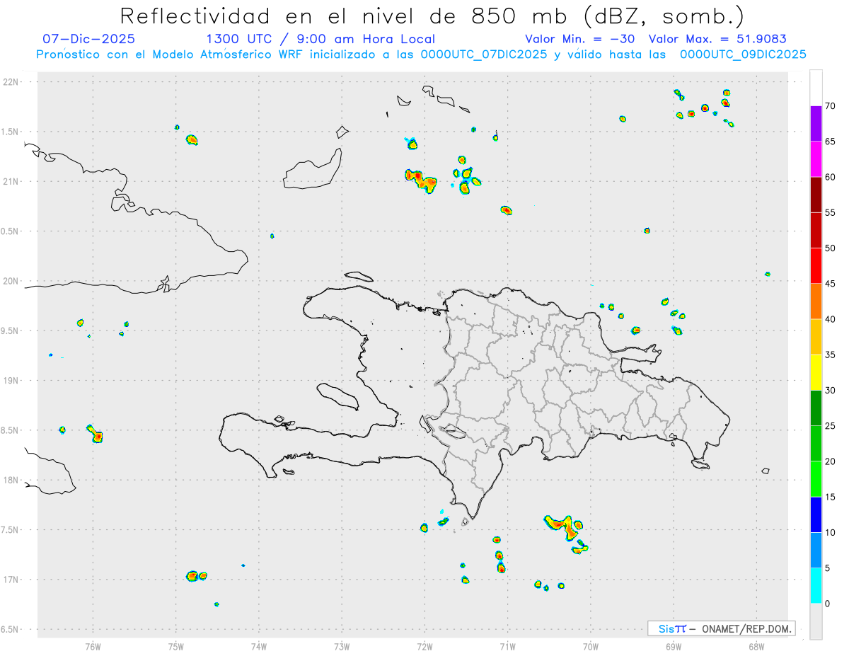Click the colorbar label "40"
This screenshot has width=849, height=656.
click(x=830, y=319)
